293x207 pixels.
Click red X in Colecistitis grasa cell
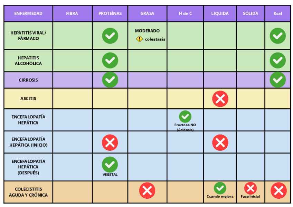point(147,190)
